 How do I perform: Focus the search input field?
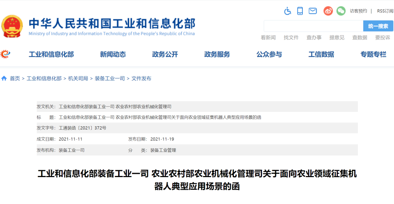[313, 26]
